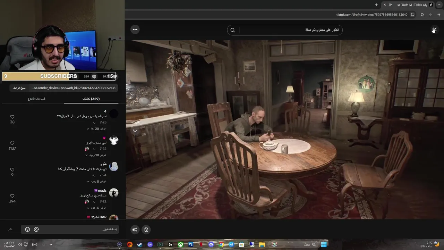The height and width of the screenshot is (250, 444).
Task: Expand the 5 replies under mads comment
Action: pyautogui.click(x=96, y=208)
